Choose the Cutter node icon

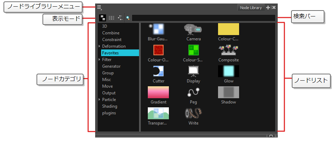[x=158, y=71]
